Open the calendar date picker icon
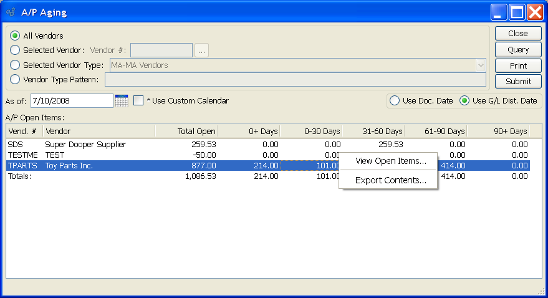This screenshot has height=298, width=548. 122,100
